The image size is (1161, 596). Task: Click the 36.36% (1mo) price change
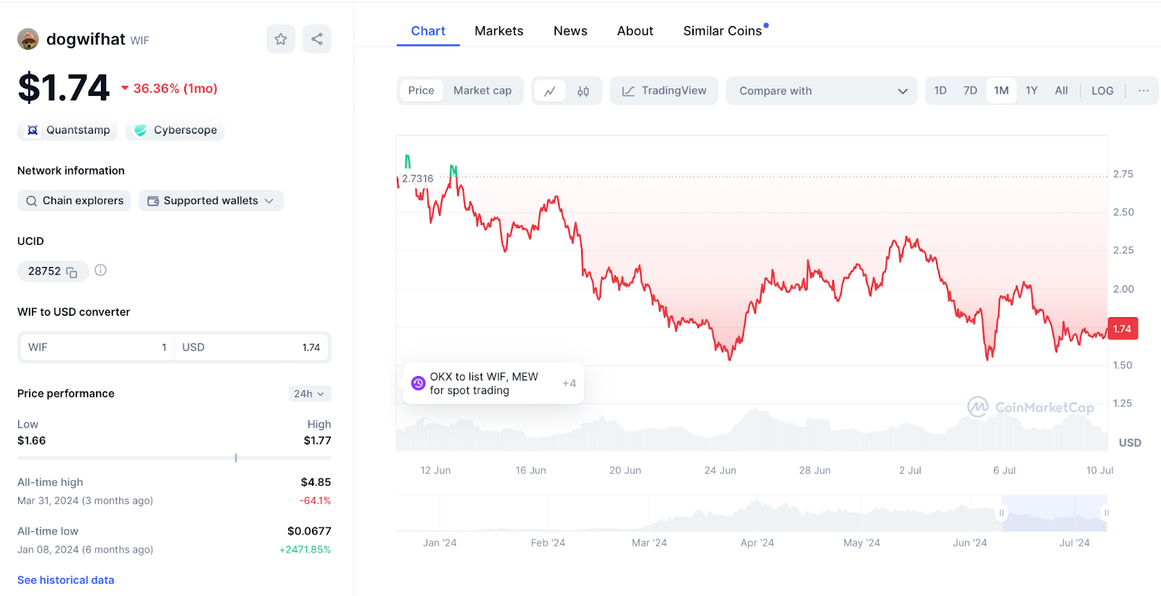(x=169, y=89)
